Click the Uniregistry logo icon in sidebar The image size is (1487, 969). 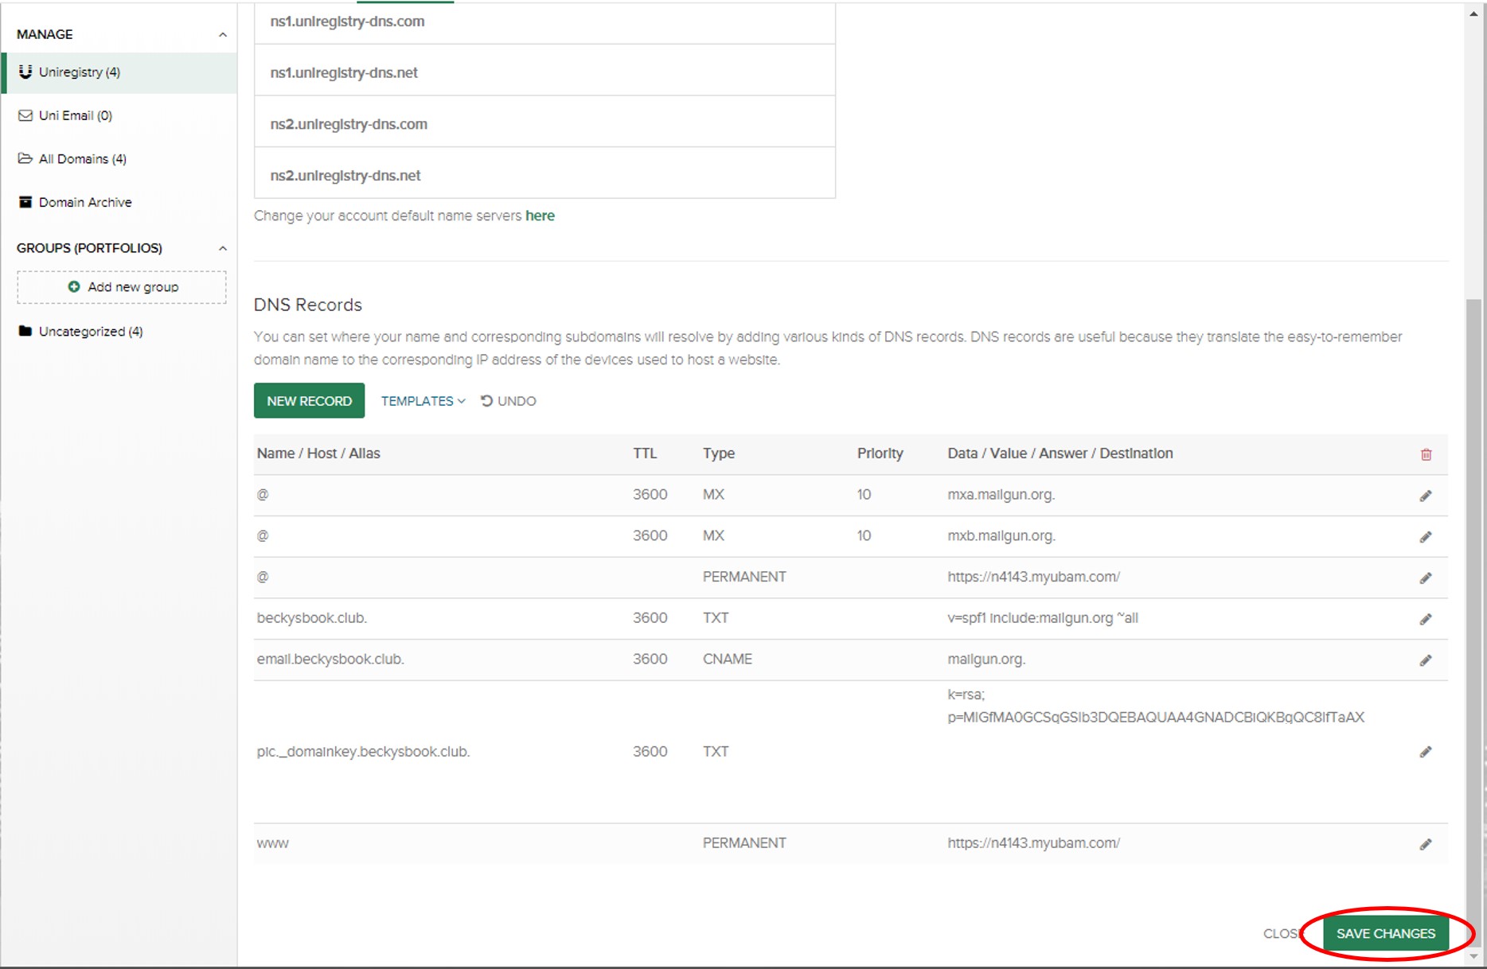(x=25, y=72)
